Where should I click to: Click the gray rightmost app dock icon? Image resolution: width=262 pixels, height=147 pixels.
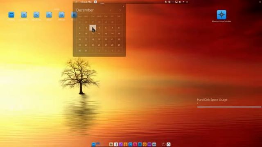click(x=154, y=144)
